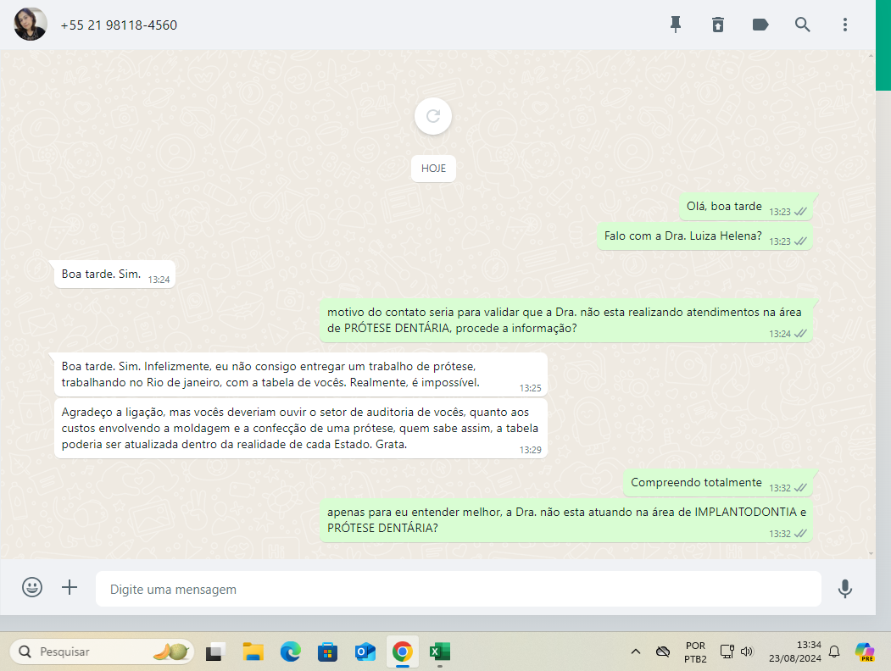Viewport: 891px width, 671px height.
Task: Open Microsoft Store from the taskbar
Action: [327, 652]
